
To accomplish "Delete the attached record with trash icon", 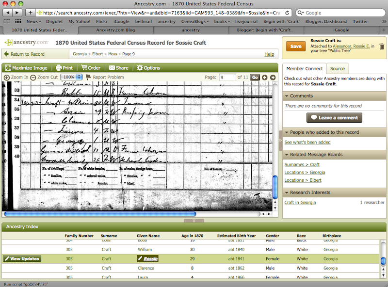I will tap(382, 46).
